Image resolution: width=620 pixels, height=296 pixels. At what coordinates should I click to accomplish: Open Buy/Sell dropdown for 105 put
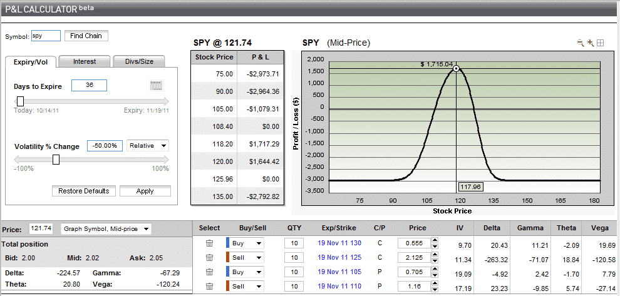click(x=247, y=272)
